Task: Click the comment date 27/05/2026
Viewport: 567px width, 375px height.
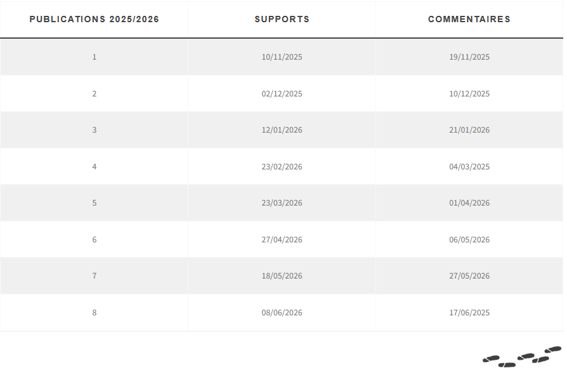Action: (x=469, y=276)
